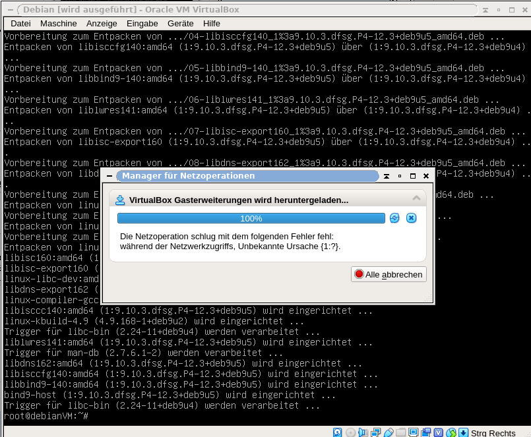Click the keyboard capture arrow icon
The image size is (531, 437).
click(463, 432)
